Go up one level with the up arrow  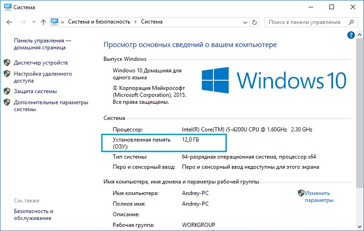(x=43, y=22)
